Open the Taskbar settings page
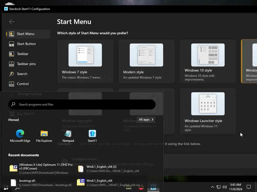257x192 pixels. 28,54
